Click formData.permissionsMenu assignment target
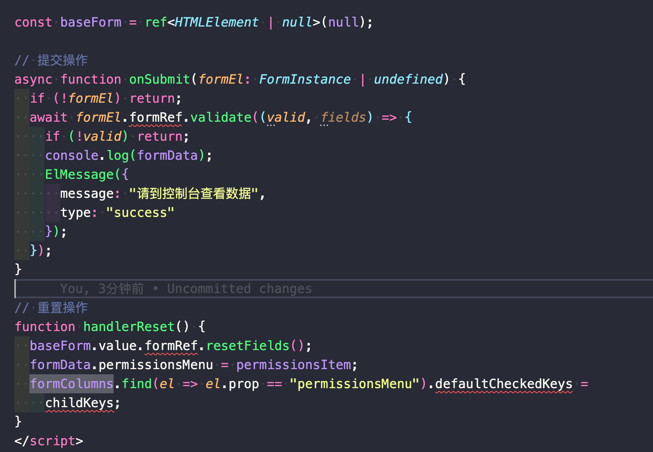653x452 pixels. (x=122, y=365)
